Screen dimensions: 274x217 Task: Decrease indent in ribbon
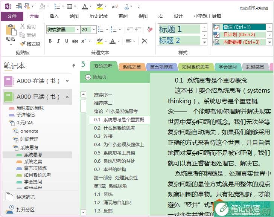[129, 29]
